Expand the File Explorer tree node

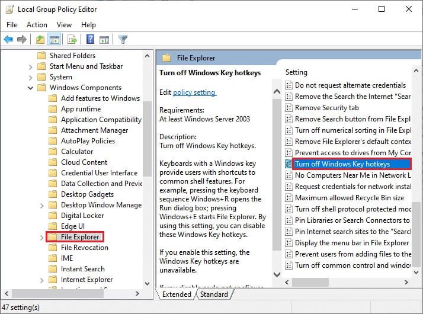tap(42, 238)
